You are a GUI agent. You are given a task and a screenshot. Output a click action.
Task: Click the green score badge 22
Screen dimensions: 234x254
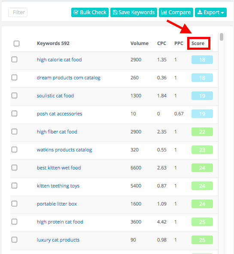[x=202, y=132]
